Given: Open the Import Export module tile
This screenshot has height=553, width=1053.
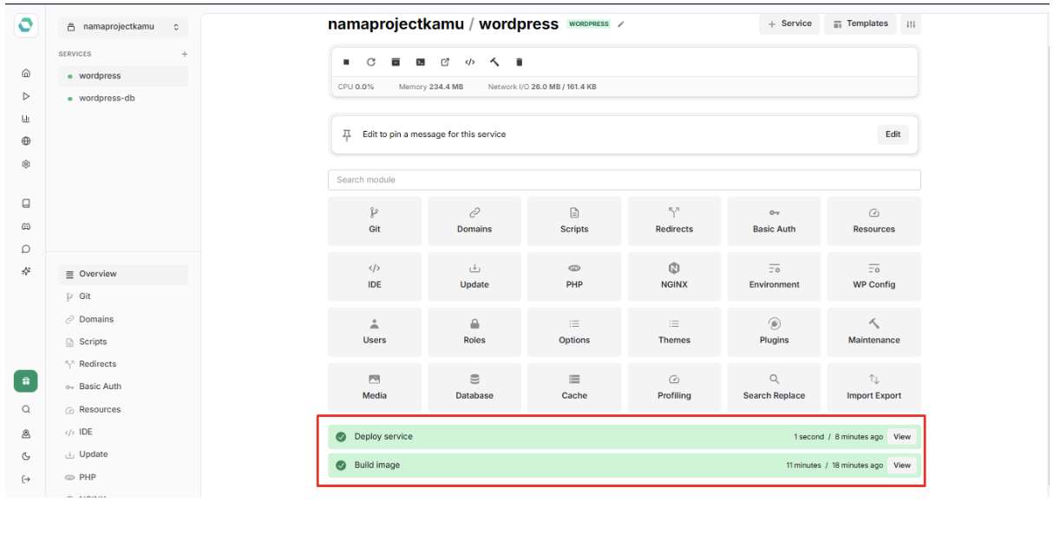Looking at the screenshot, I should click(873, 387).
